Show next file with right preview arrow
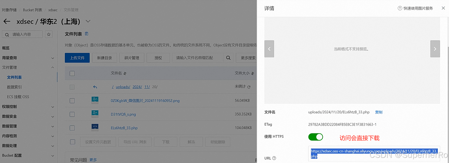Screen dimensions: 449x163 (435, 49)
